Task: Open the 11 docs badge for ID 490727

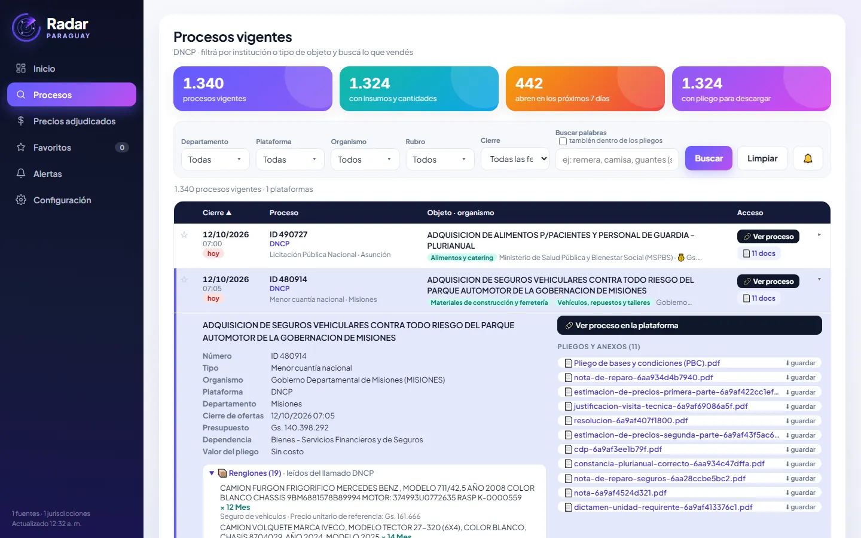Action: tap(759, 253)
